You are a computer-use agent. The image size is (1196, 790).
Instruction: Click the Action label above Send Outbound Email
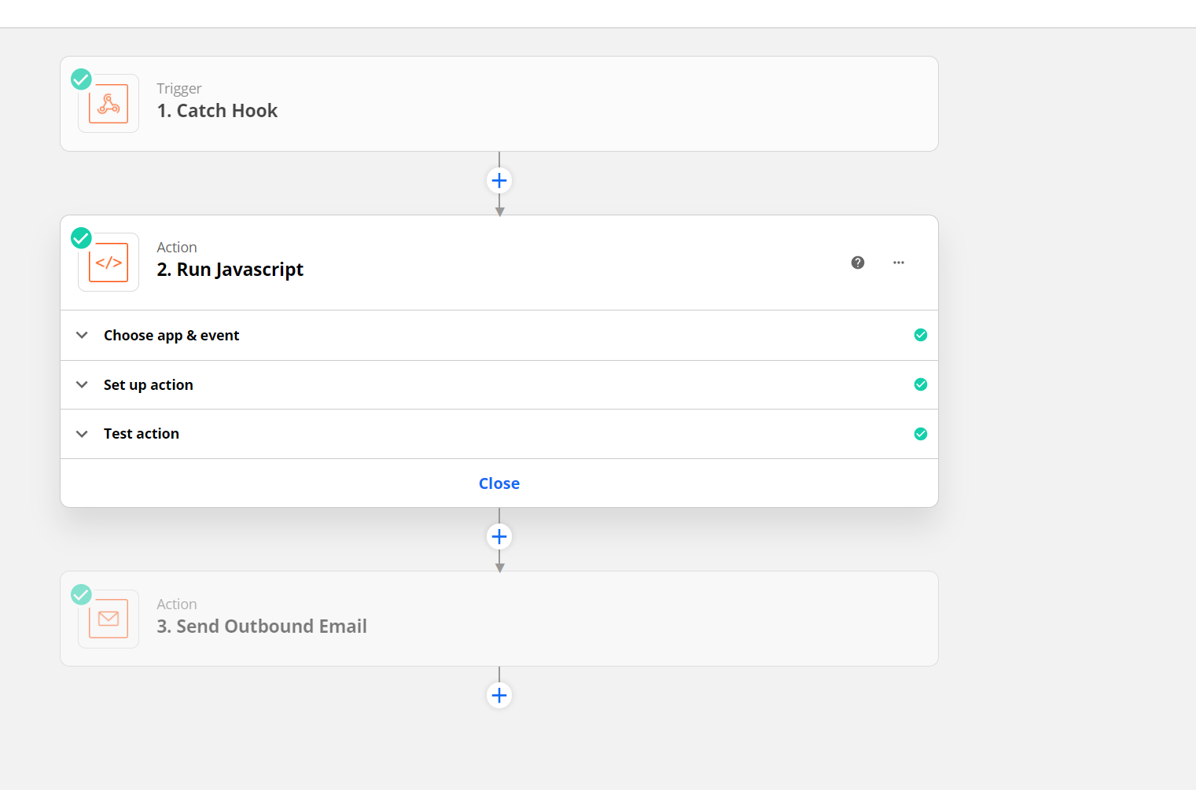coord(177,604)
